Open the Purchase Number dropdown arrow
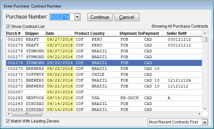 77,17
